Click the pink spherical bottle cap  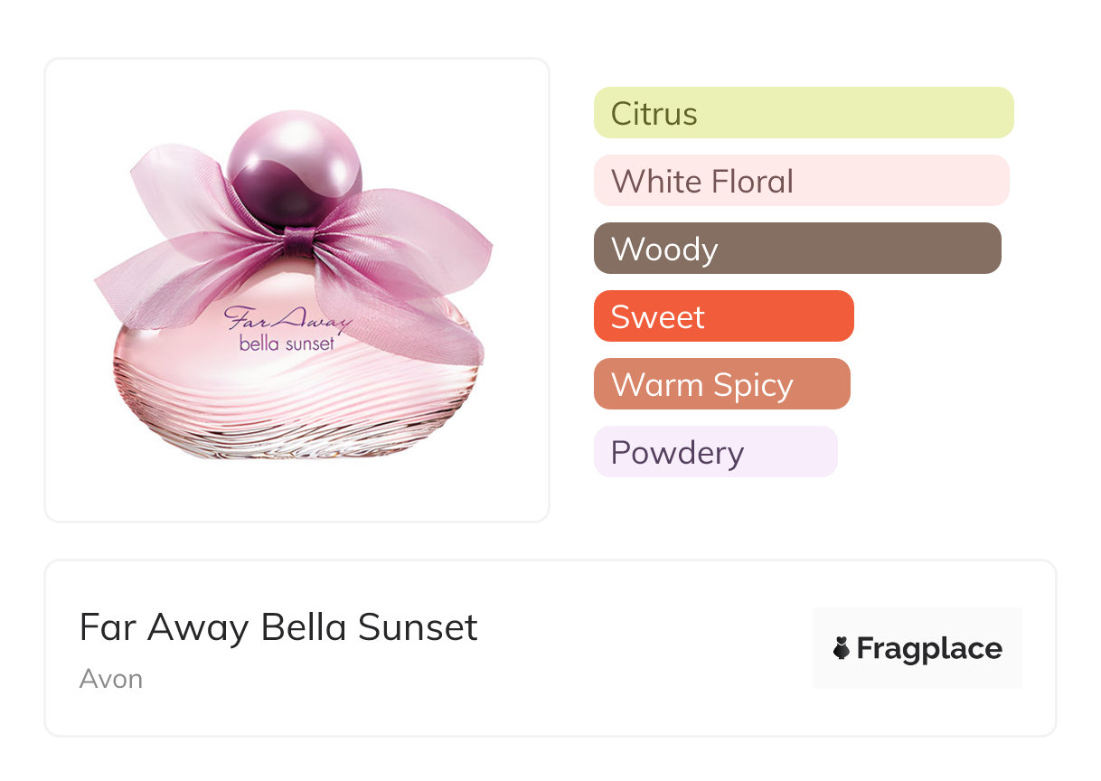tap(293, 168)
